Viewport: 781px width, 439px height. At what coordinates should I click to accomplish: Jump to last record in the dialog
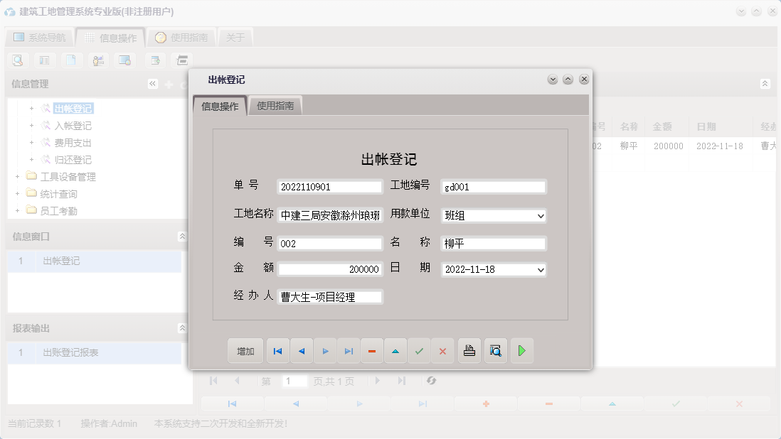[x=349, y=350]
